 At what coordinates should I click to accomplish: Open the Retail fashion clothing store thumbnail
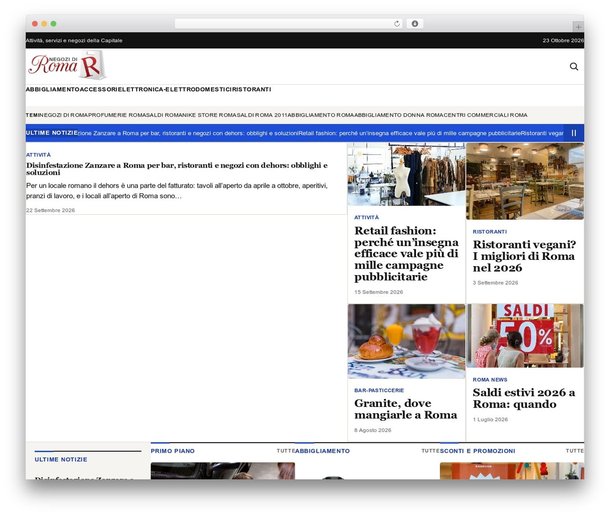coord(407,174)
